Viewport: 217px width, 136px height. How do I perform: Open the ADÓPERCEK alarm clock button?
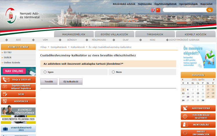point(18,101)
